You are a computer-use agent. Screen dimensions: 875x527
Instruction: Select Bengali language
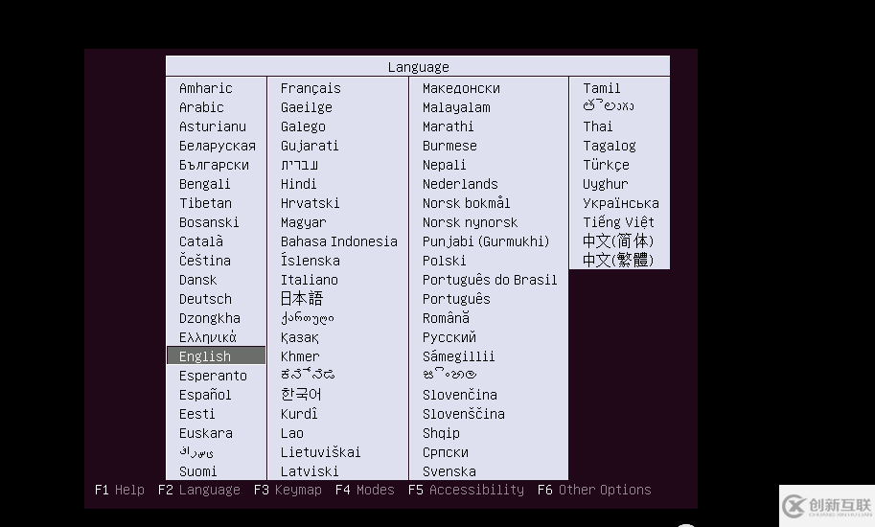coord(204,184)
